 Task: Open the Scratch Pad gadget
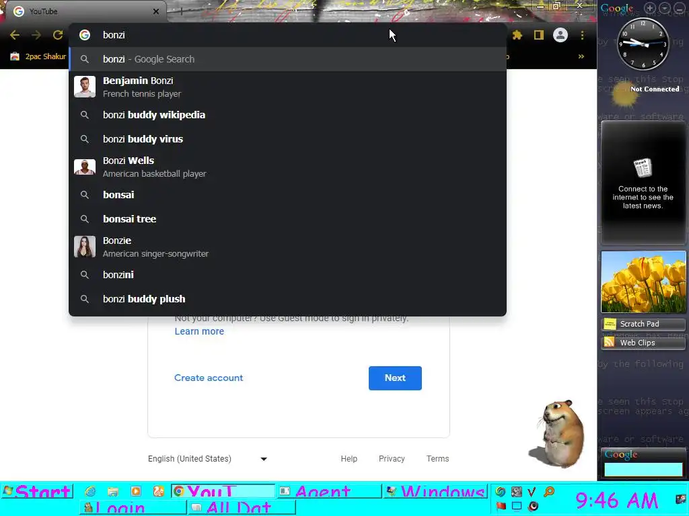pyautogui.click(x=643, y=324)
